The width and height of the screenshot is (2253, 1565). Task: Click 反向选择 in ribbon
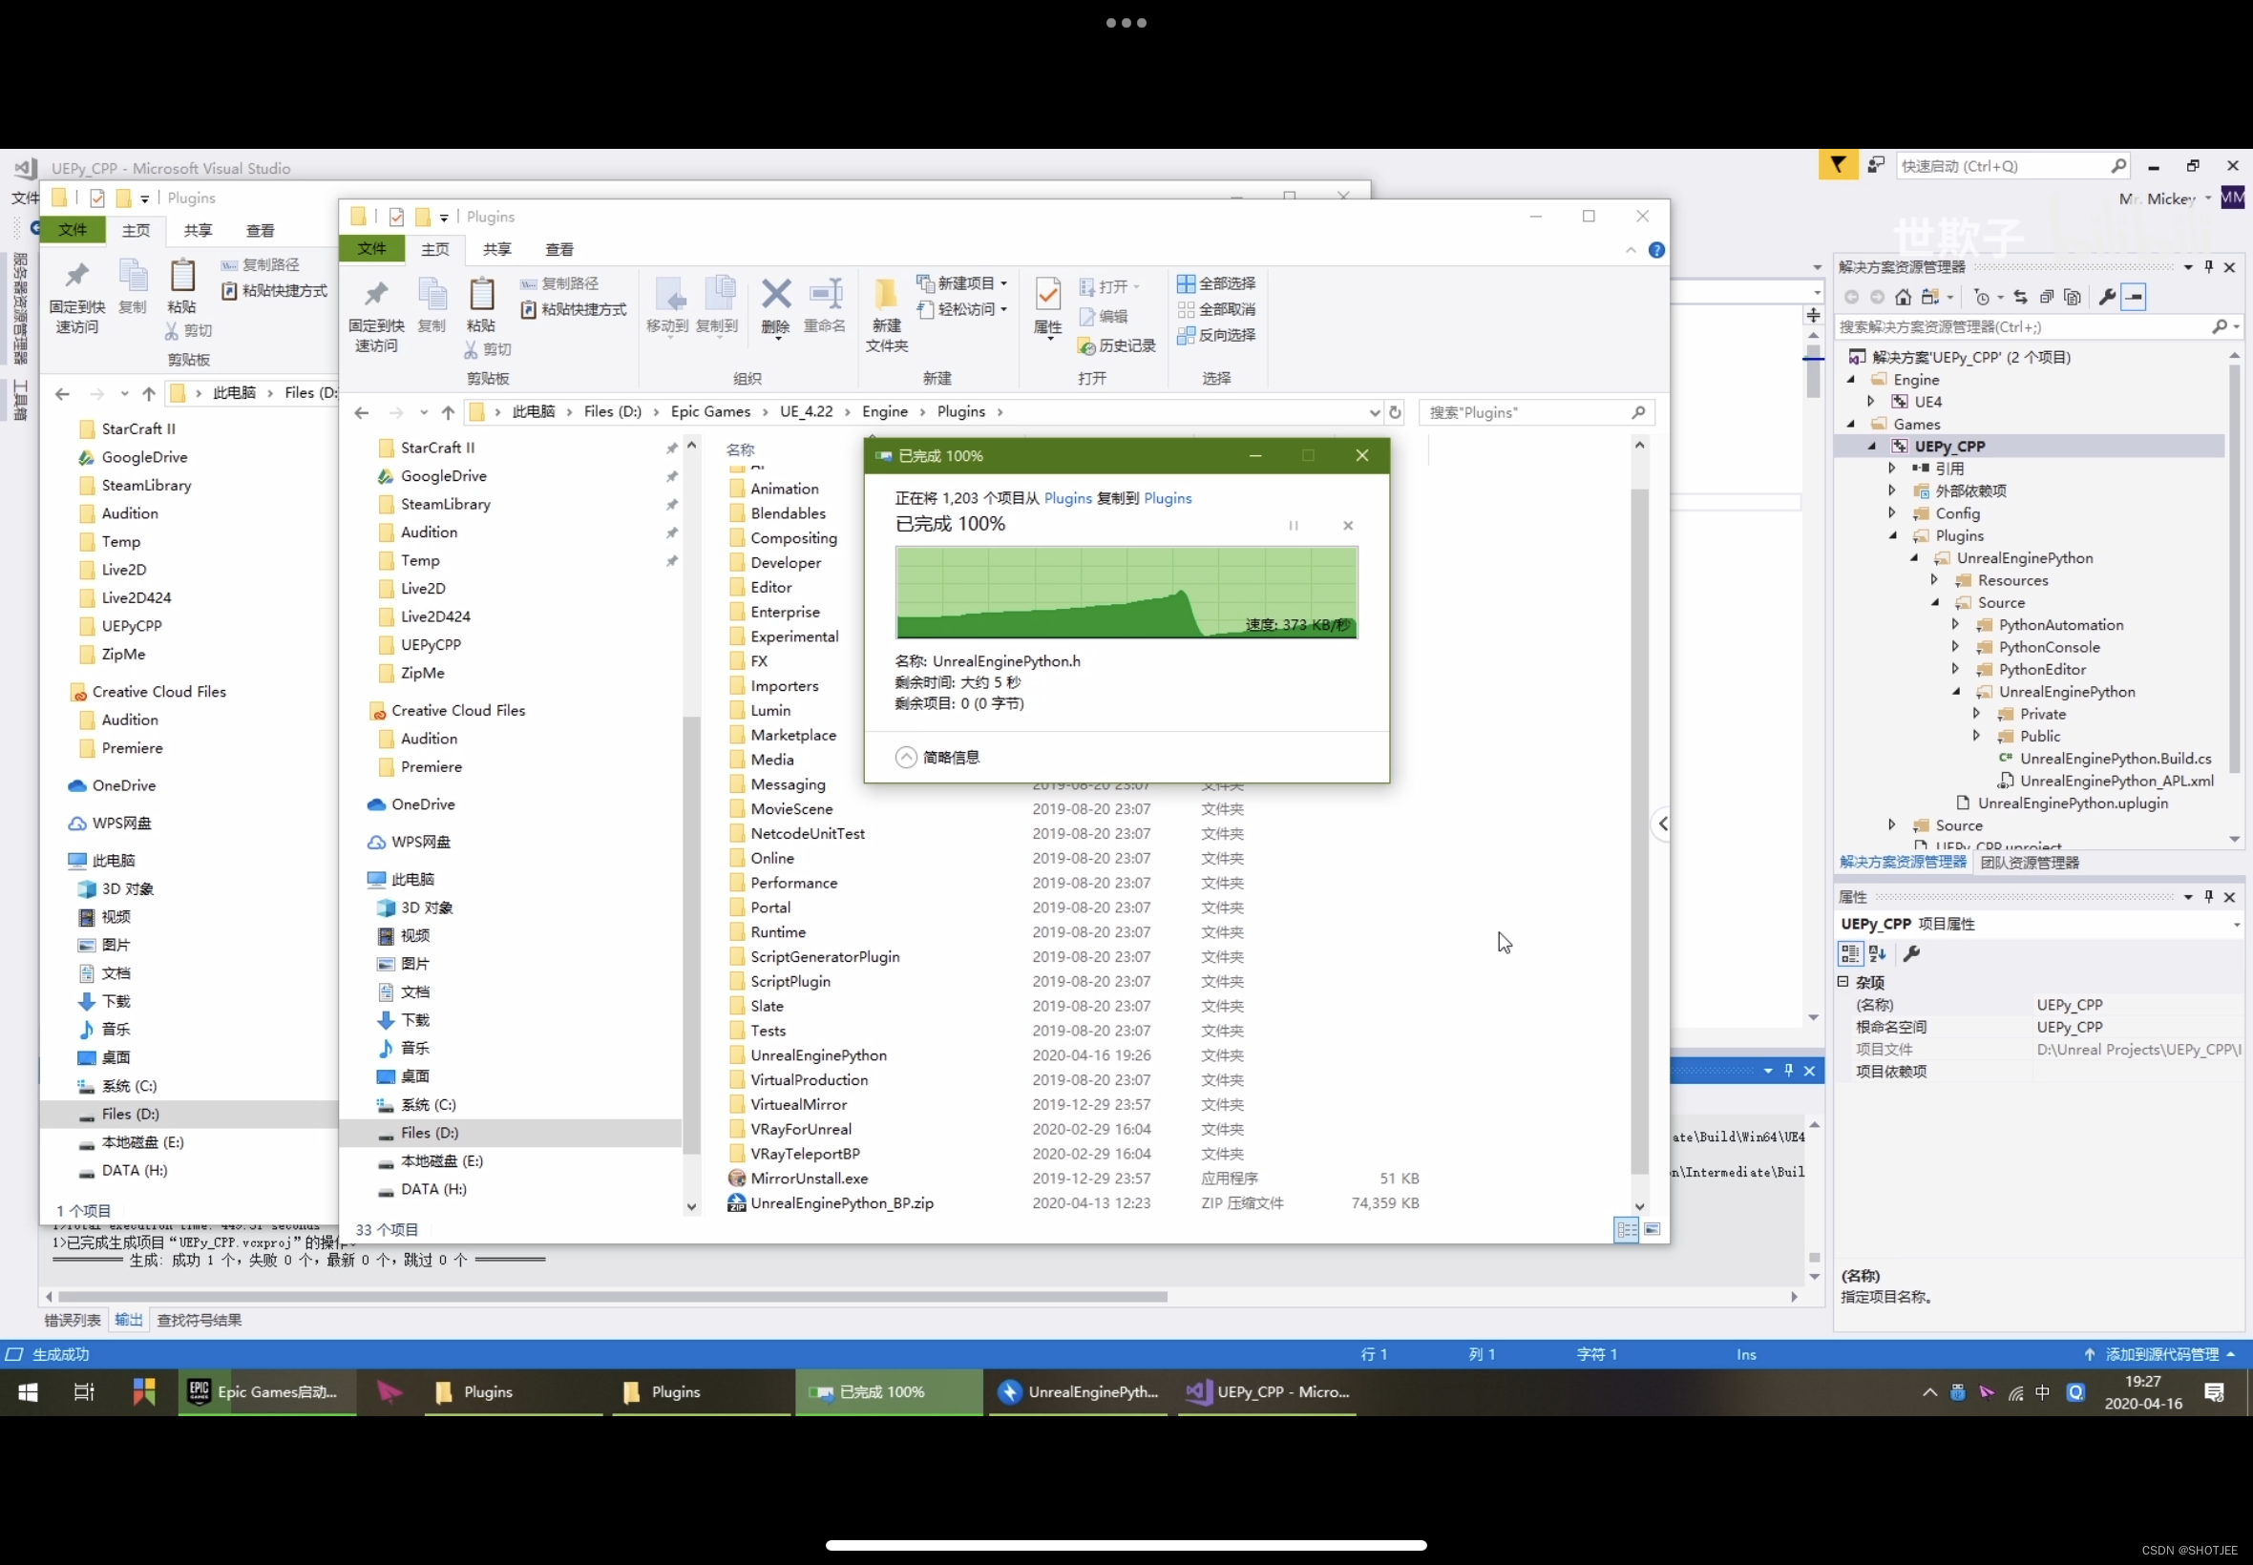[1216, 335]
